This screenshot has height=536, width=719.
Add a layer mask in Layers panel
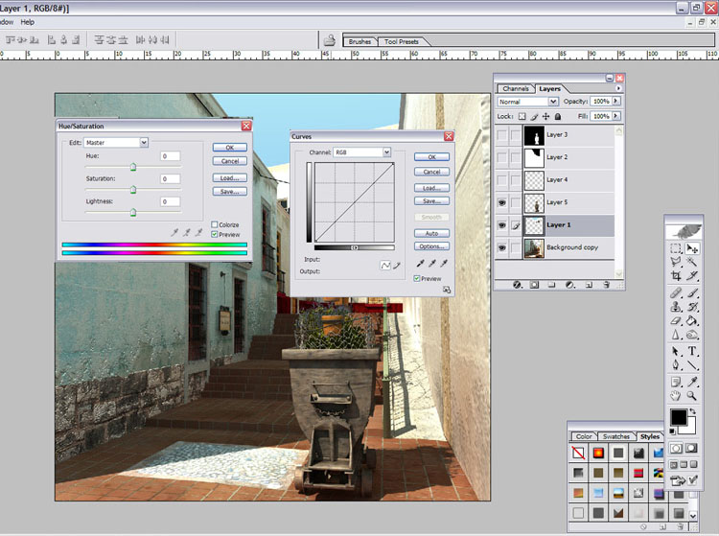coord(534,285)
